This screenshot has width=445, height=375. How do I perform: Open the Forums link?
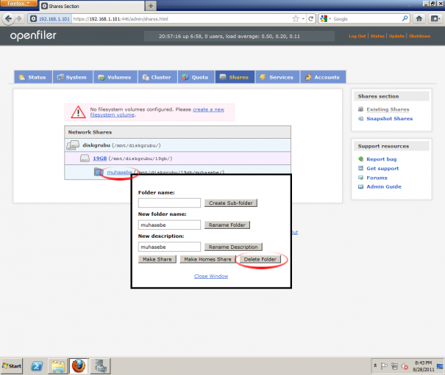pos(377,178)
